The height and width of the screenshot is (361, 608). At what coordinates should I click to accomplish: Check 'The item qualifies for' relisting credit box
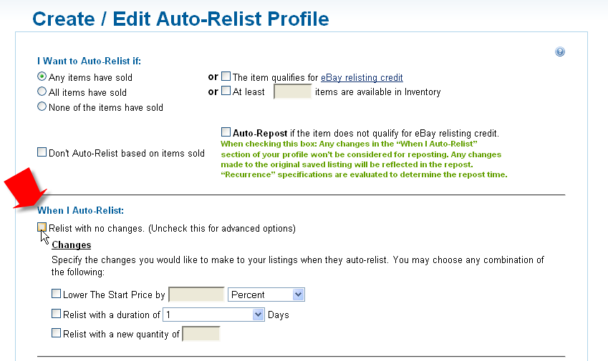226,76
